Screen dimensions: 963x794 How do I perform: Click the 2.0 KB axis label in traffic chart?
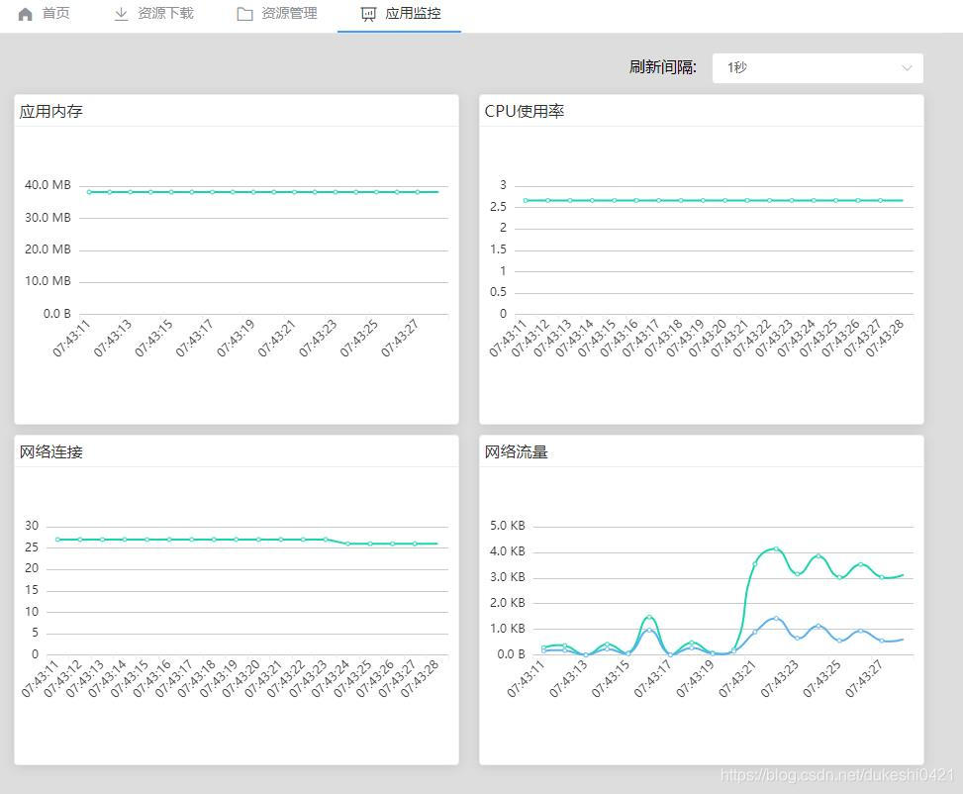(508, 603)
